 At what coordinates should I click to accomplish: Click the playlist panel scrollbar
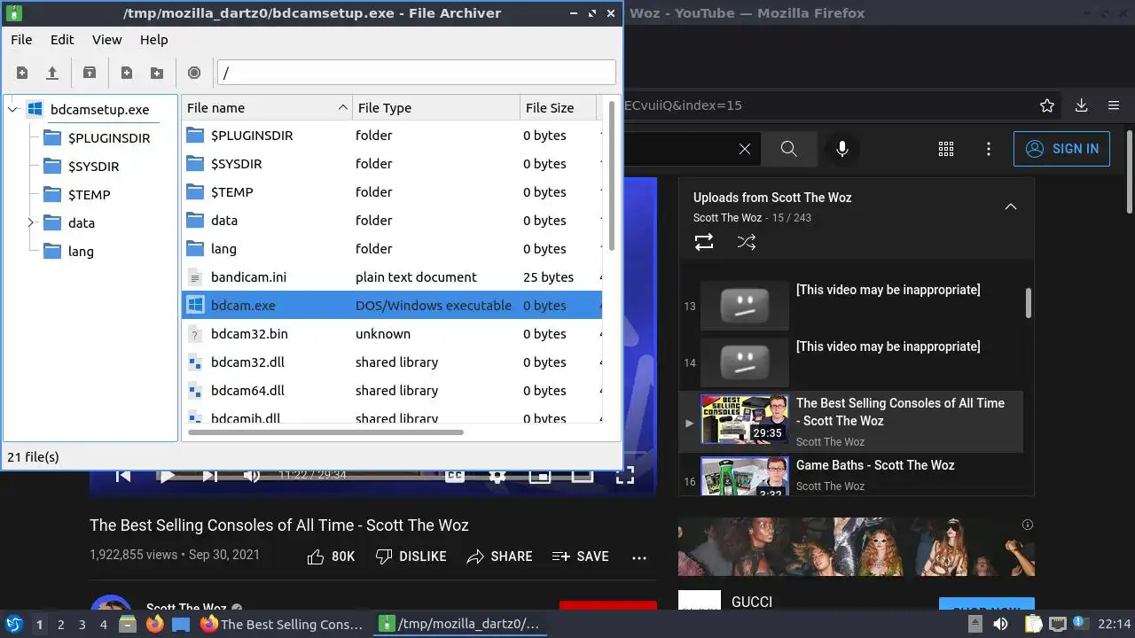pyautogui.click(x=1029, y=302)
